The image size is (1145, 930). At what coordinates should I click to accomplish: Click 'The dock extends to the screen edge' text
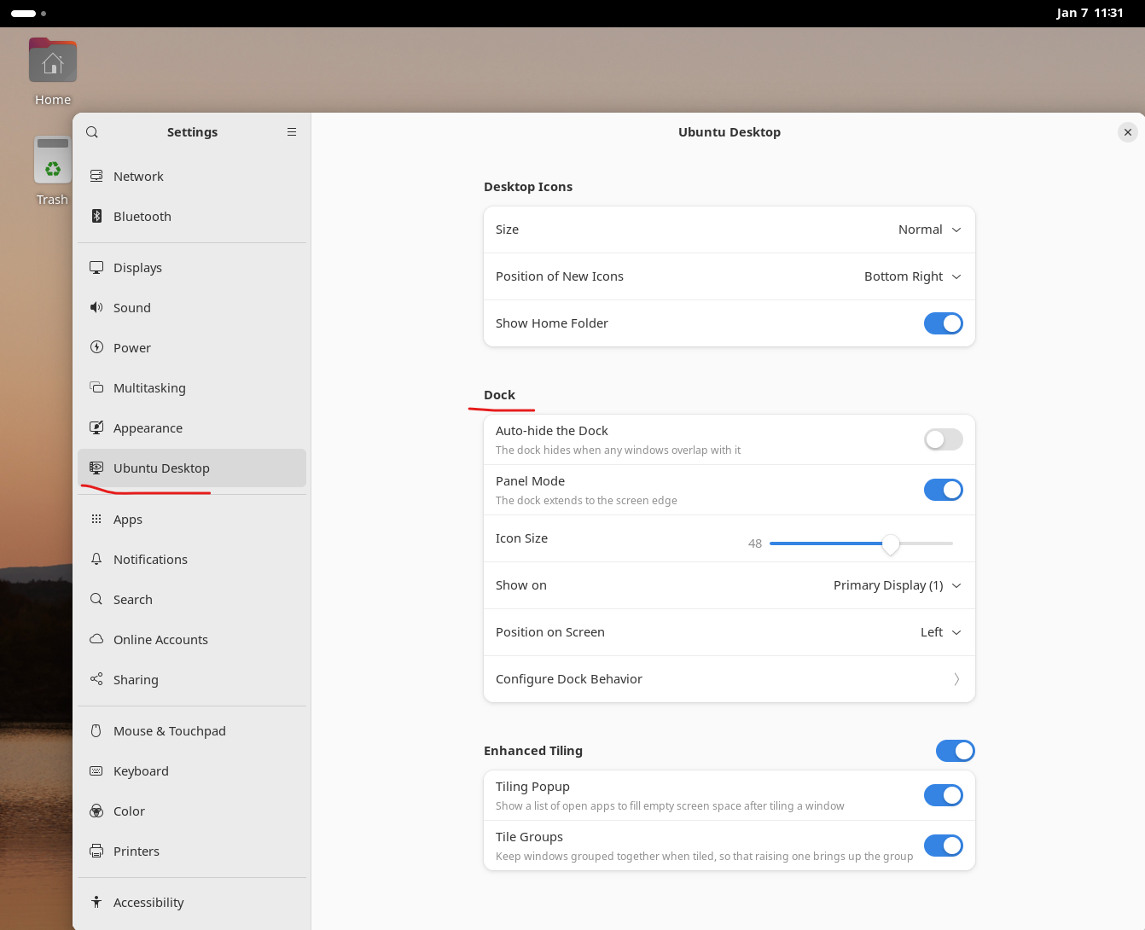[x=586, y=501]
